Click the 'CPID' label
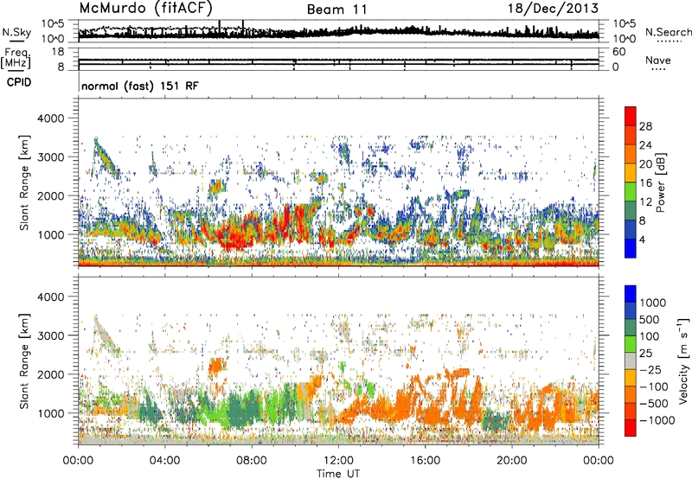 point(19,82)
